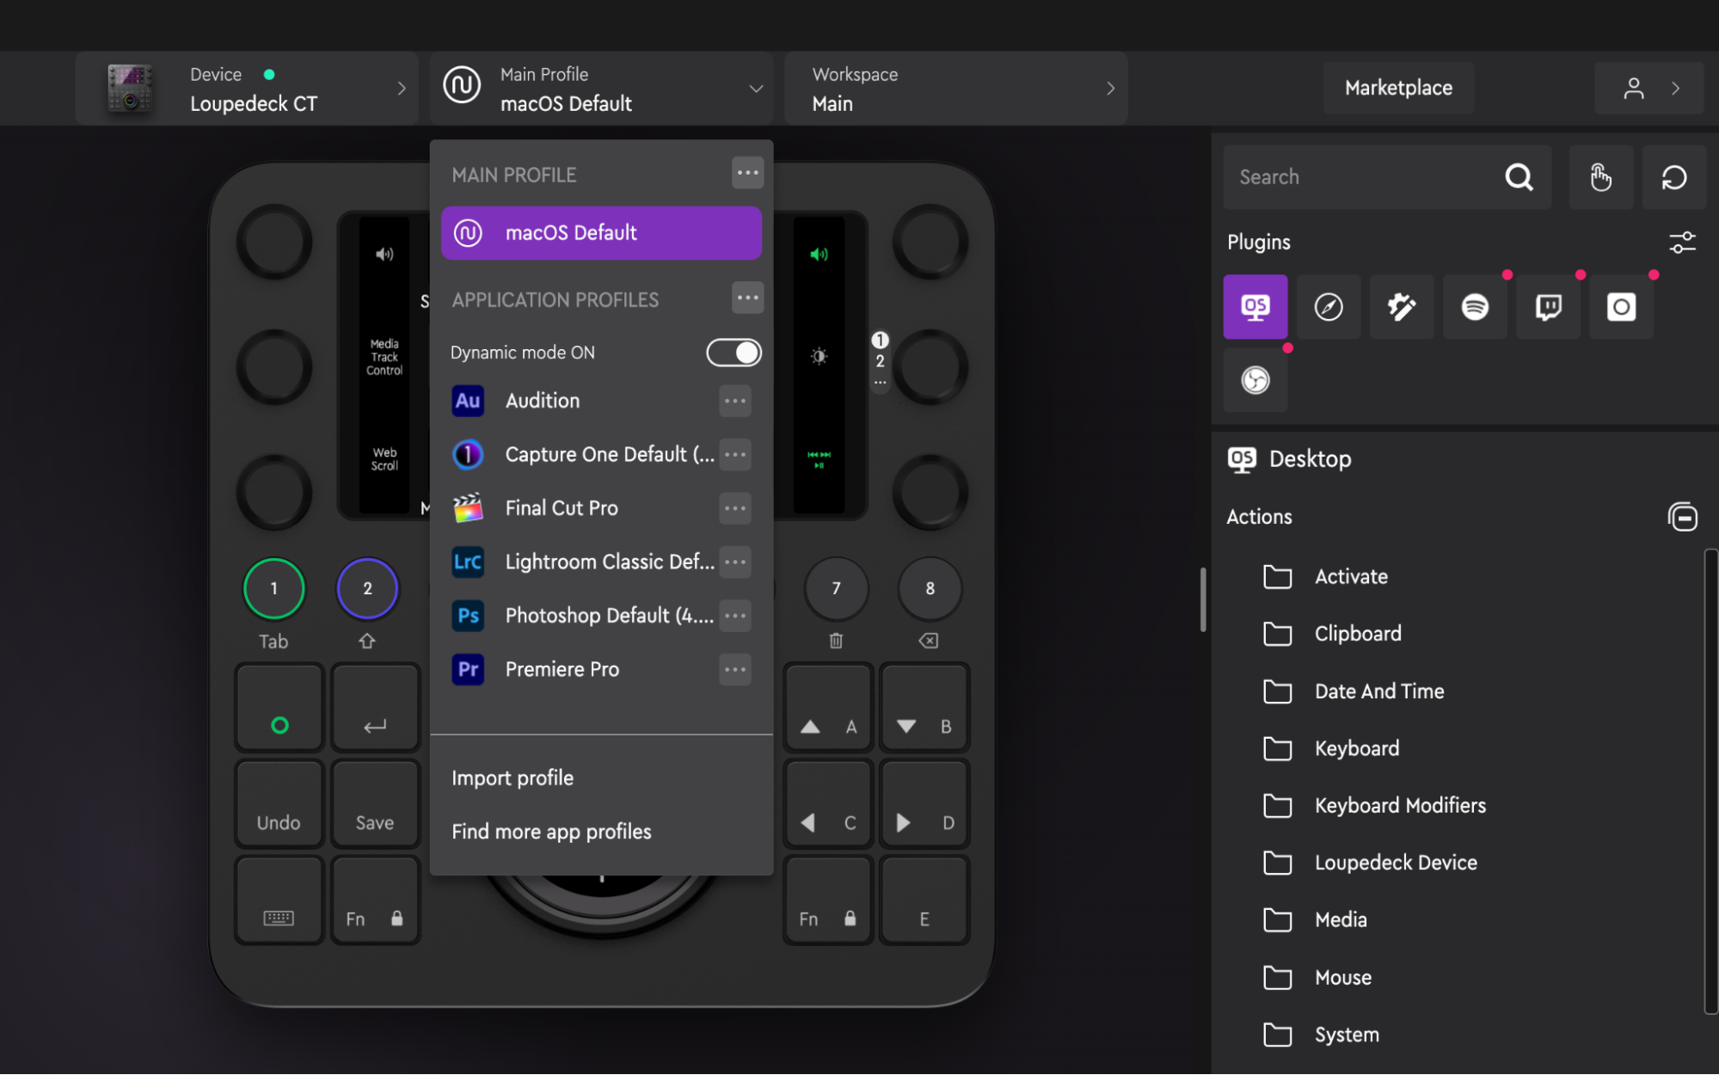This screenshot has height=1075, width=1719.
Task: Click the brush/creative tool icon
Action: pyautogui.click(x=1401, y=306)
